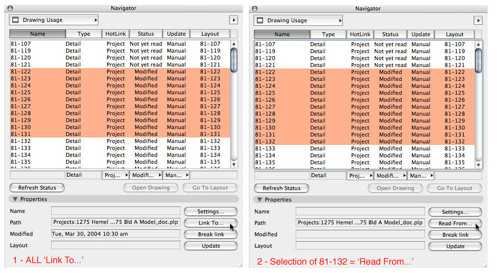Click flyout arrow button in left Navigator
Viewport: 497px width, 273px height.
234,20
